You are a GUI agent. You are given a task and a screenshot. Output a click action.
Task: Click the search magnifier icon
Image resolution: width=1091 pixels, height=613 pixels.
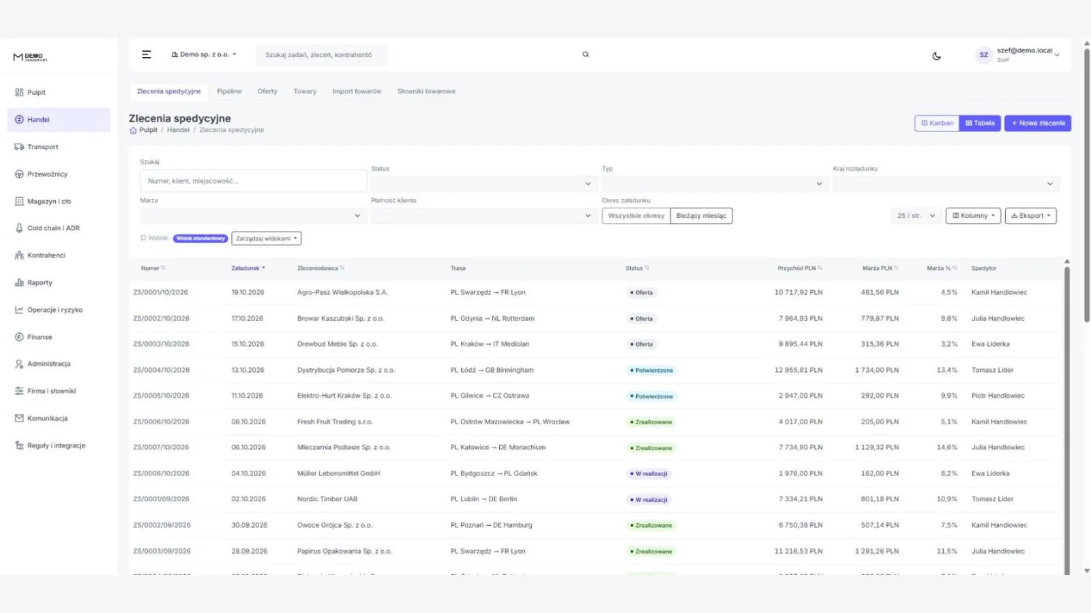click(585, 54)
